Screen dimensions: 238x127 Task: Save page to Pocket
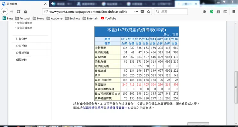pos(142,12)
